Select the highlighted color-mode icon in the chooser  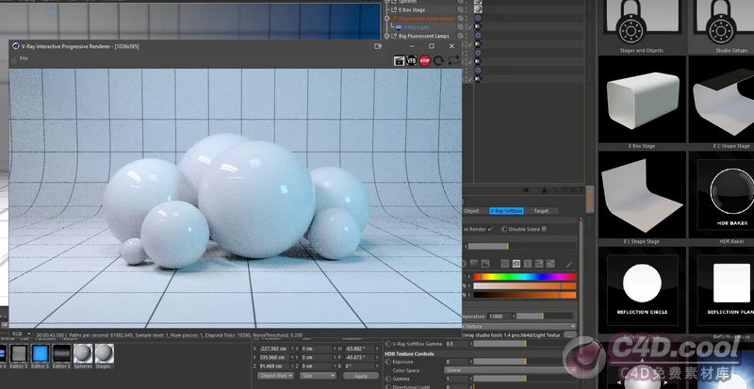click(516, 264)
